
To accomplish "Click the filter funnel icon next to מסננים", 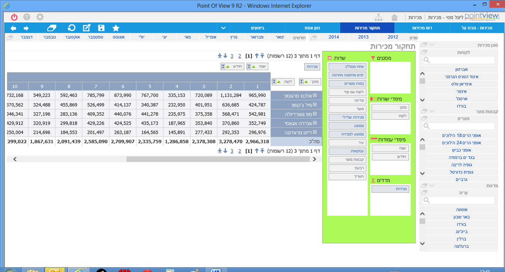I will [x=373, y=58].
